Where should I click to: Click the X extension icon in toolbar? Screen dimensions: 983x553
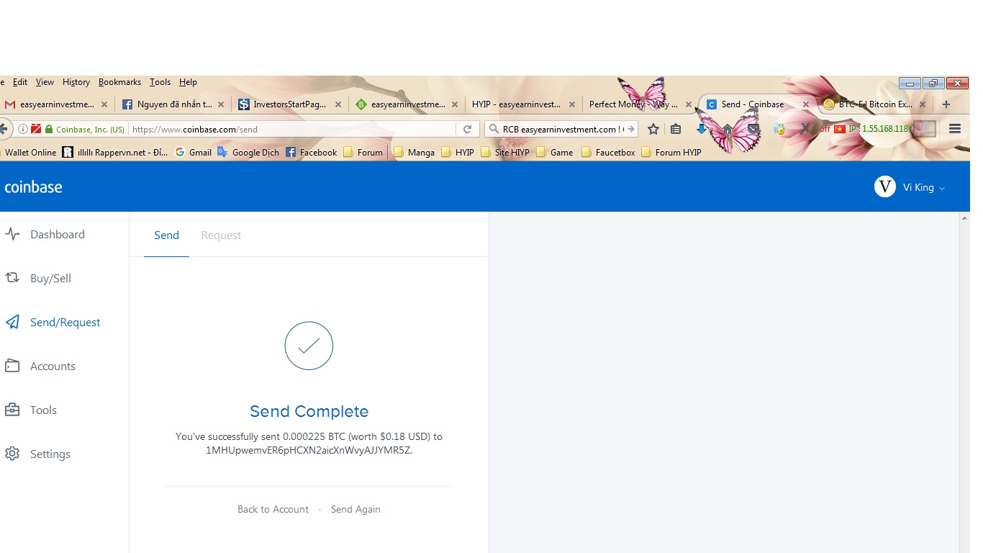(805, 129)
